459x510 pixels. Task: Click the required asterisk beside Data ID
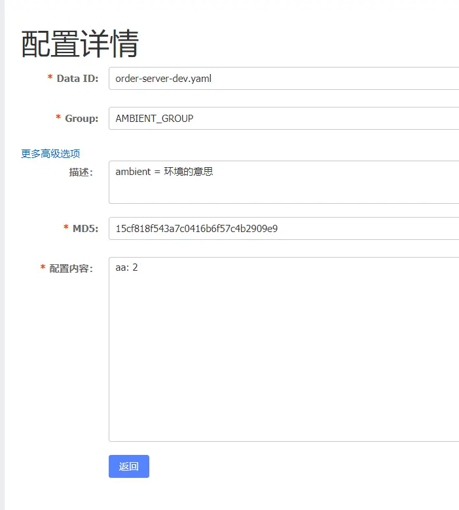coord(50,78)
